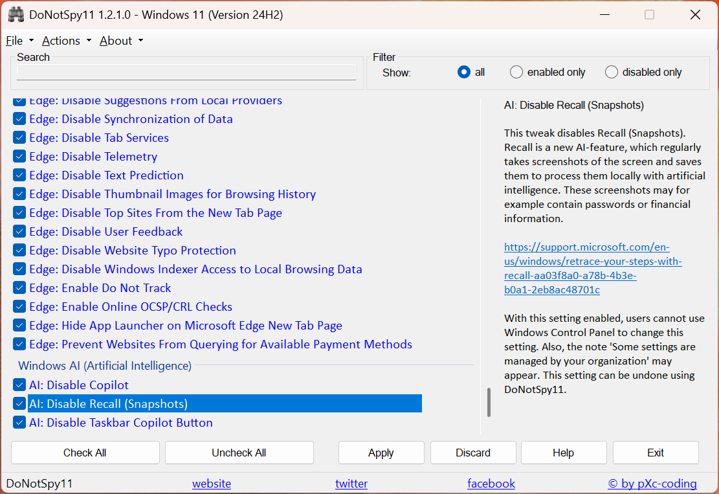Screen dimensions: 719x494
Task: Click the Uncheck All button
Action: [x=239, y=453]
